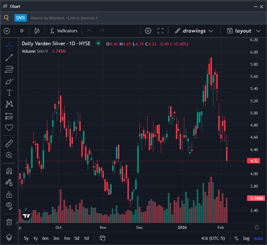Click the trash remove drawings icon
Viewport: 267px width, 245px height.
pyautogui.click(x=9, y=222)
